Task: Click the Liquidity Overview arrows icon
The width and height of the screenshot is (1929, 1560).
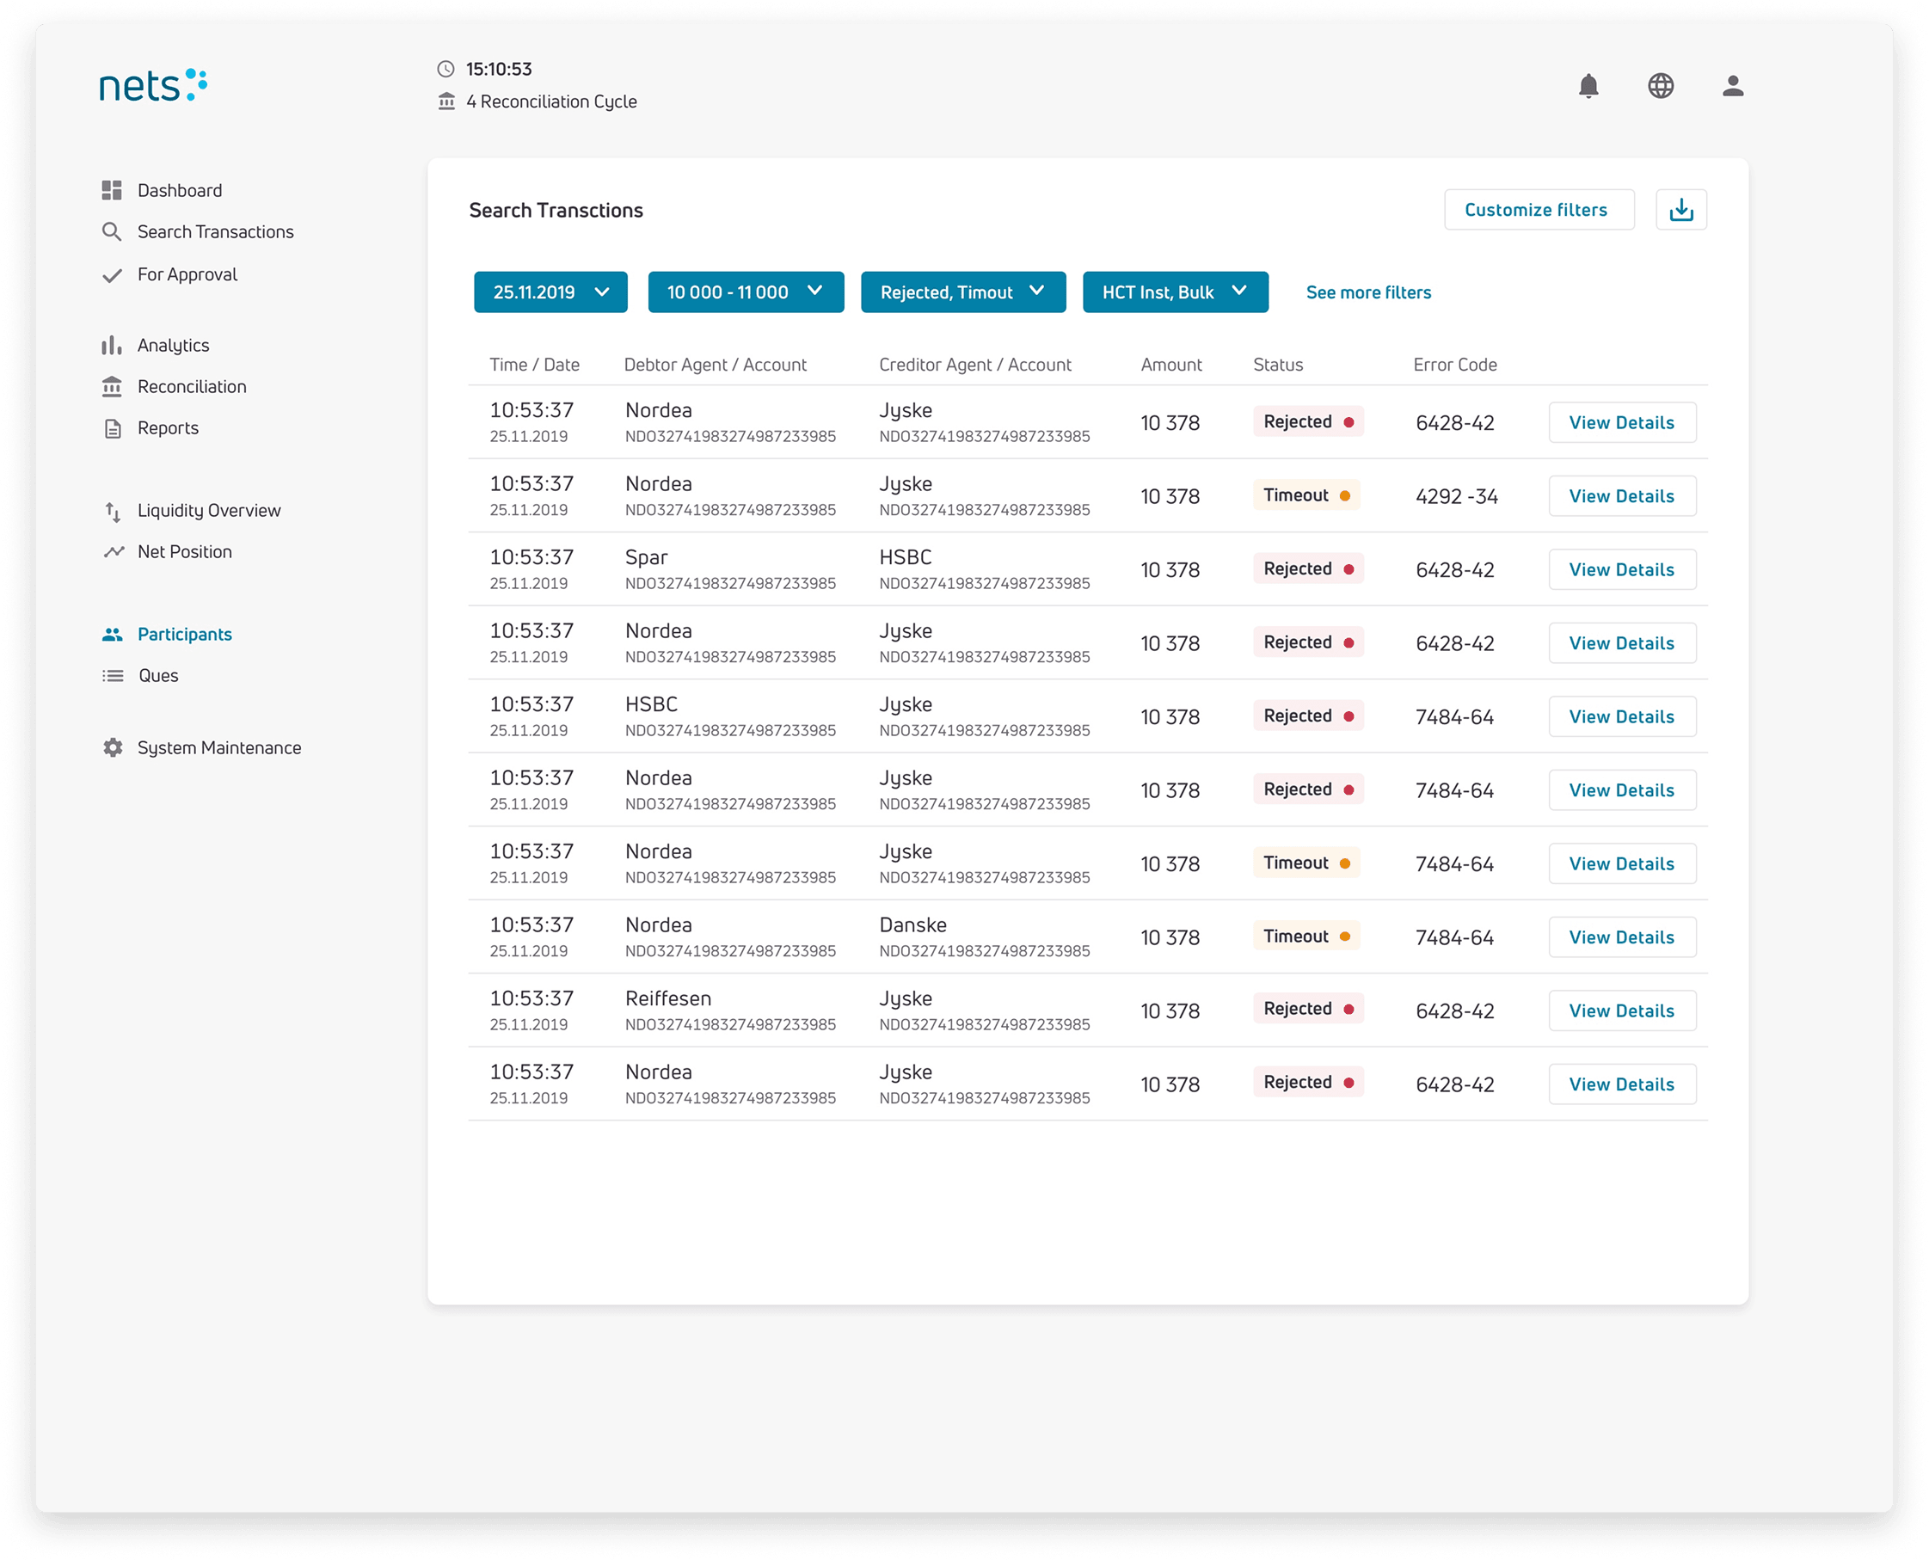Action: (x=113, y=512)
